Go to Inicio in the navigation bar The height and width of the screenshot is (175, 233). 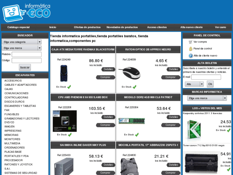click(x=53, y=27)
